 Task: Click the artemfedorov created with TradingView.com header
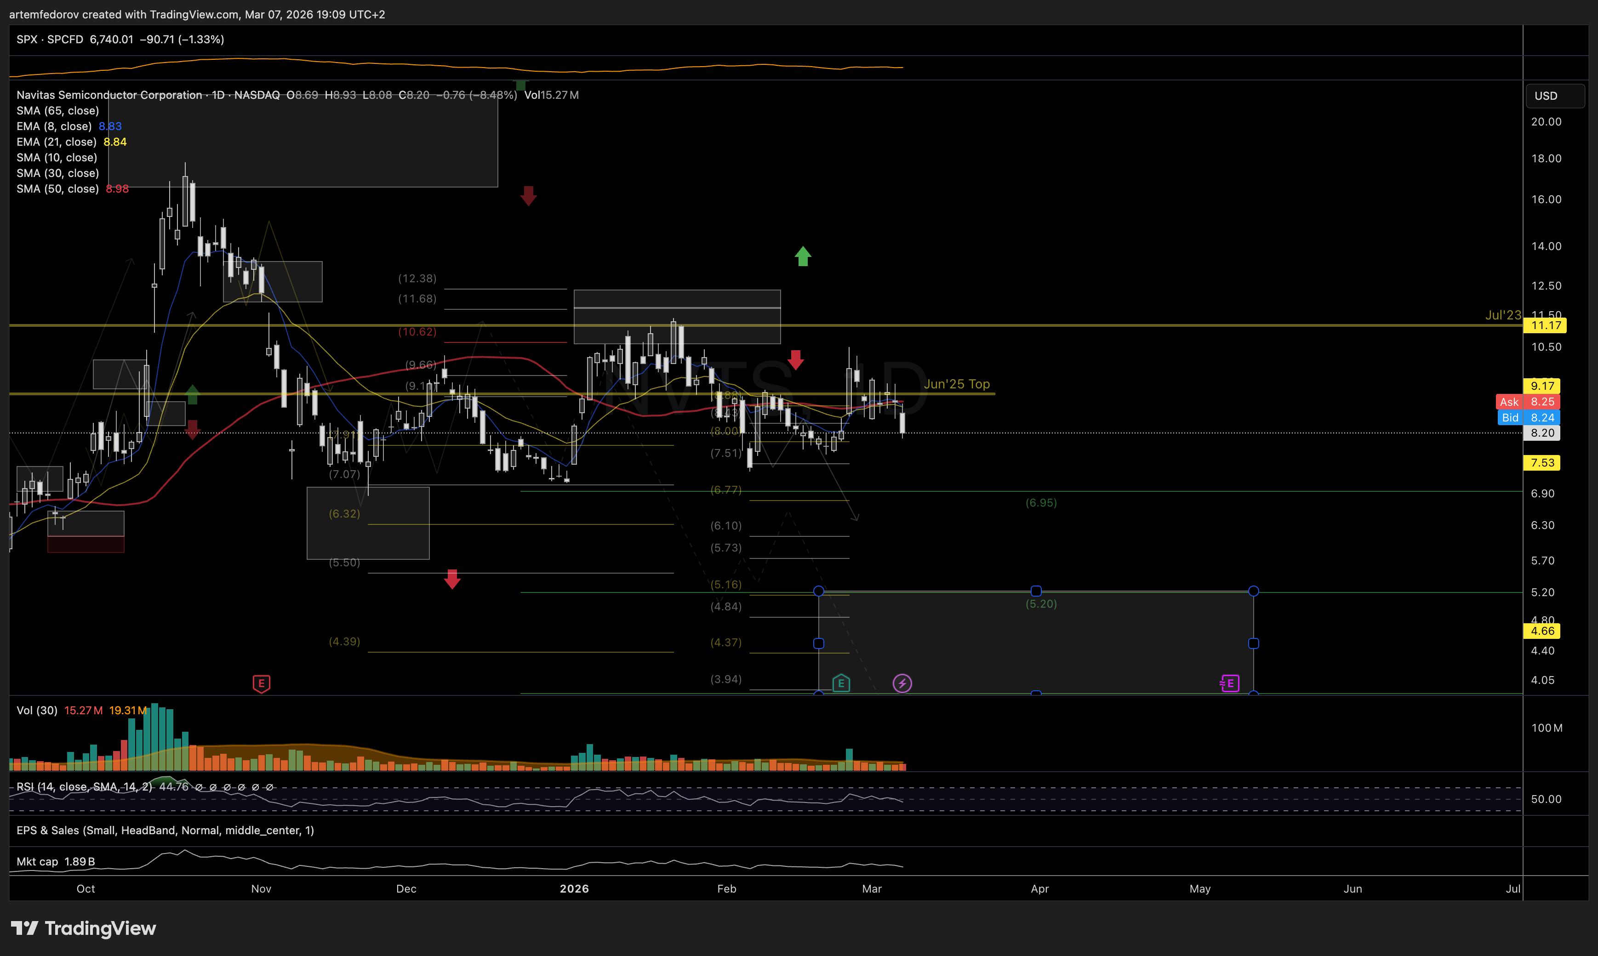[197, 14]
